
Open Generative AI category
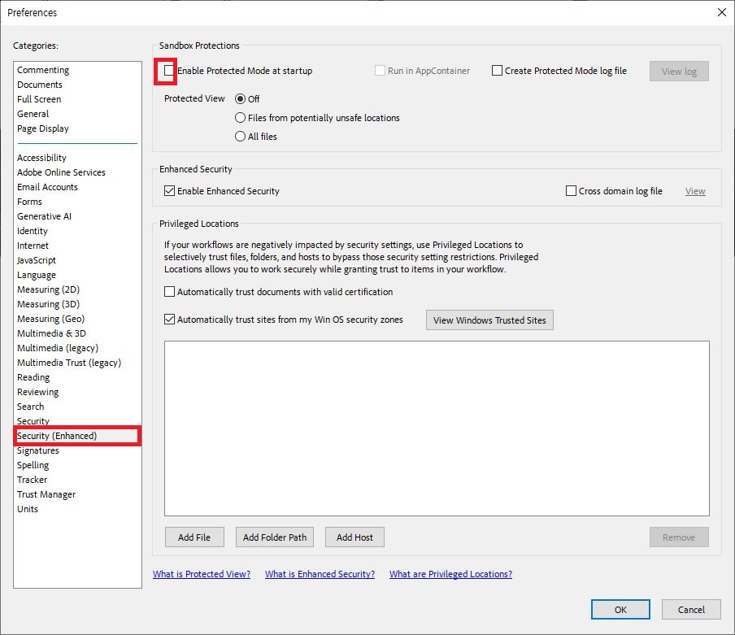[44, 216]
